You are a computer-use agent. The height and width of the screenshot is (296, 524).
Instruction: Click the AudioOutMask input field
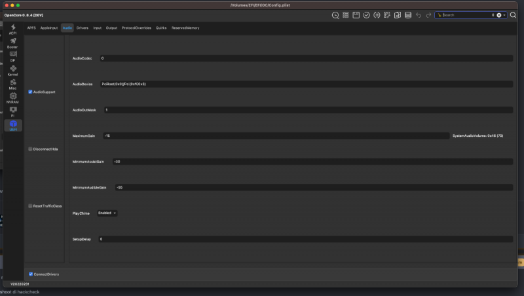tap(309, 110)
